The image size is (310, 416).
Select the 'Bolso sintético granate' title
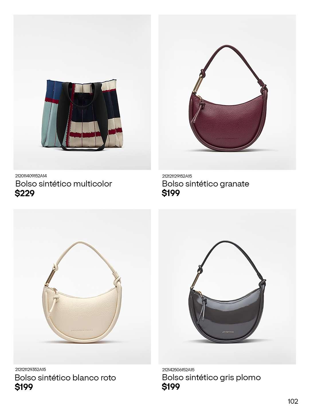(206, 184)
